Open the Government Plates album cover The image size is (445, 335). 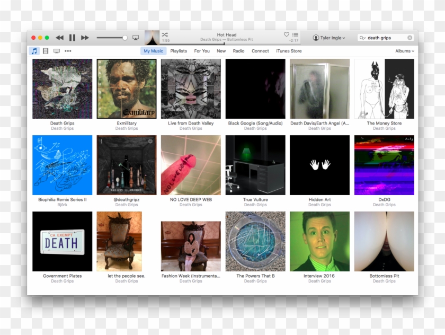[x=62, y=241]
